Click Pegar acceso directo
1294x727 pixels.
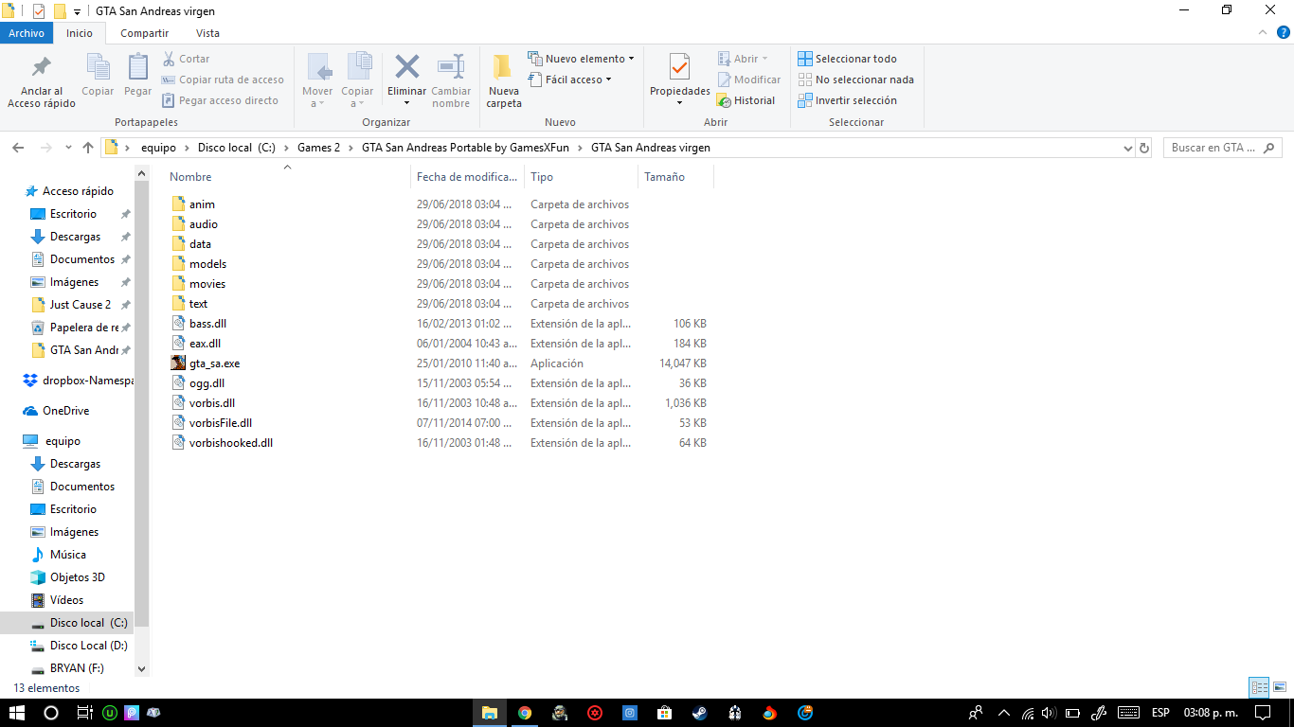click(x=221, y=100)
